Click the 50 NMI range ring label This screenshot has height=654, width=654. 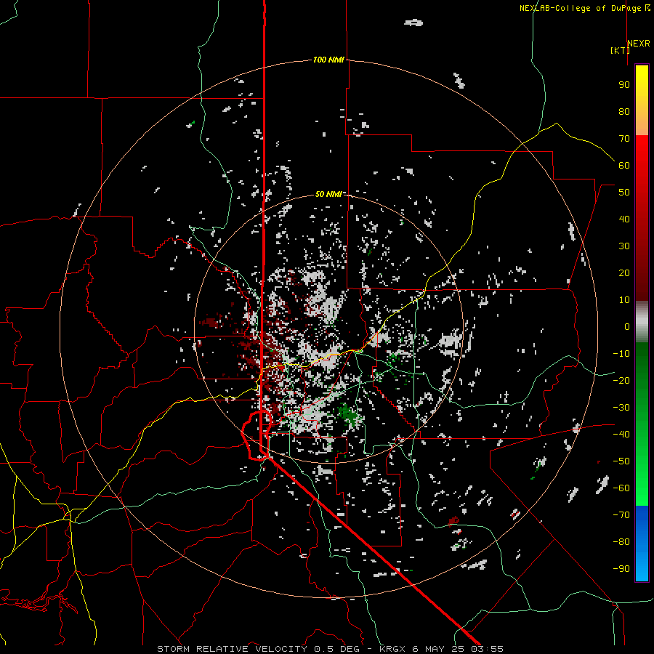click(328, 194)
